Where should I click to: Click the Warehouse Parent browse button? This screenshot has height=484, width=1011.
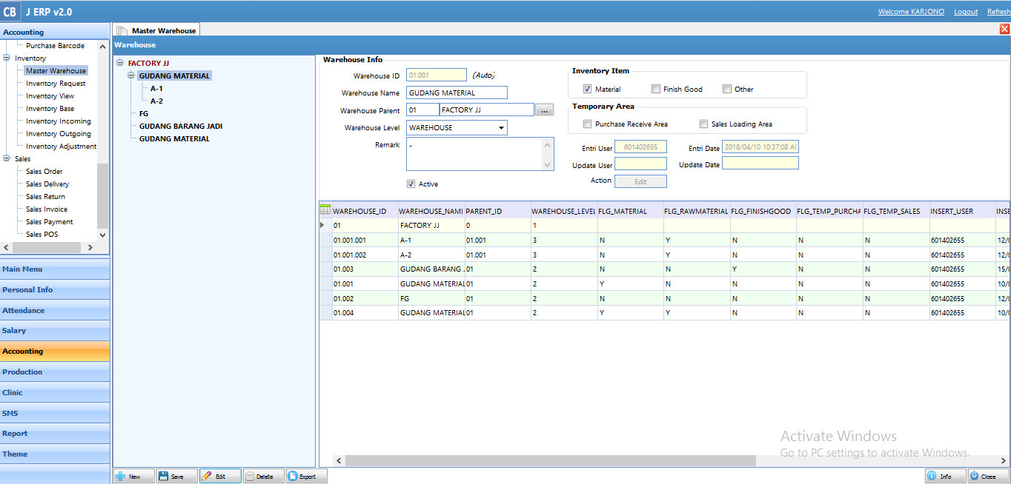click(545, 110)
